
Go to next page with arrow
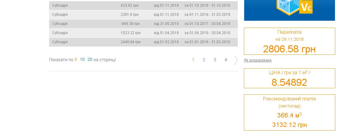236,60
